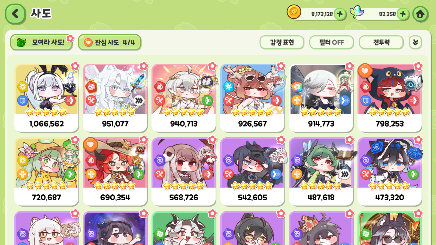Go back using the green arrow
The image size is (436, 245).
pos(15,14)
